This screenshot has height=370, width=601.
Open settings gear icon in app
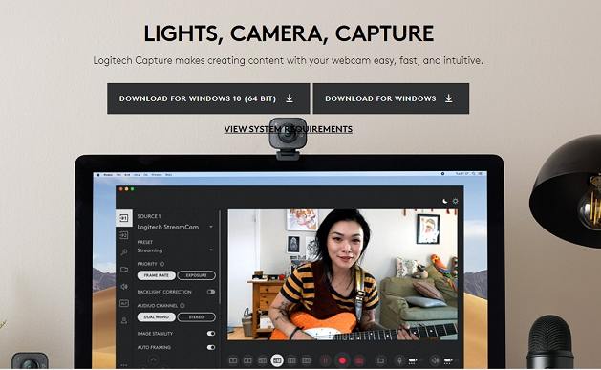coord(455,201)
